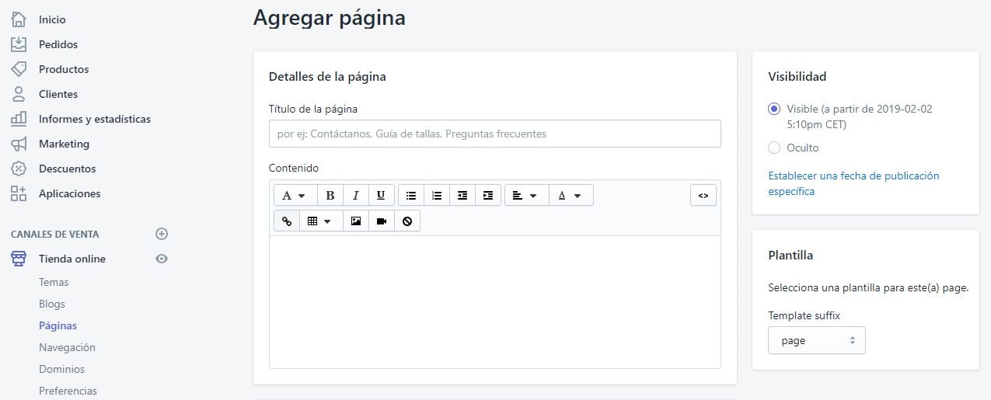Open Productos in the sidebar
This screenshot has height=400, width=991.
tap(64, 69)
